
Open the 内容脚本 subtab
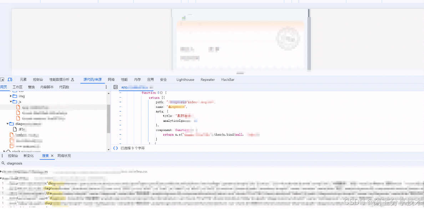47,87
